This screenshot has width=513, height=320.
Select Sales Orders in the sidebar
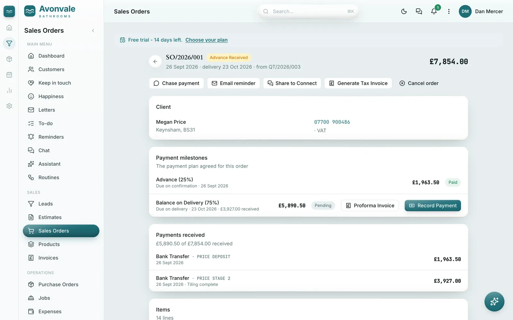(61, 231)
